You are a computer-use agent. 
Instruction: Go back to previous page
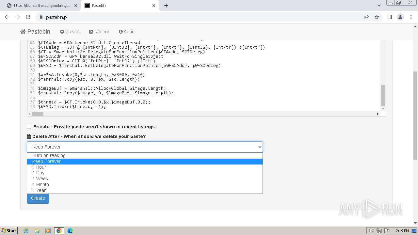tap(7, 17)
